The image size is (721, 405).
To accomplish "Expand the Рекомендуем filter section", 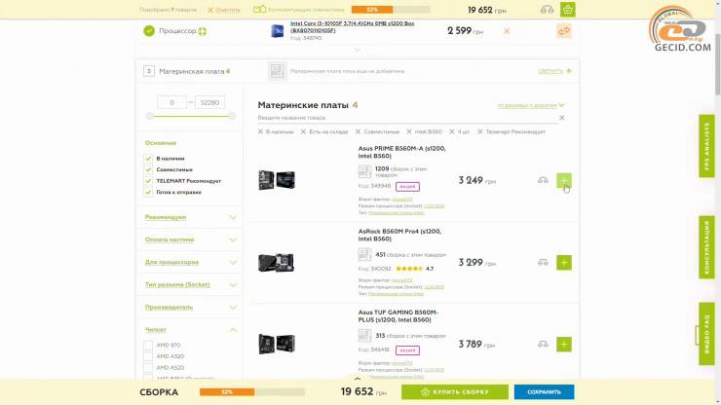I will (x=190, y=217).
